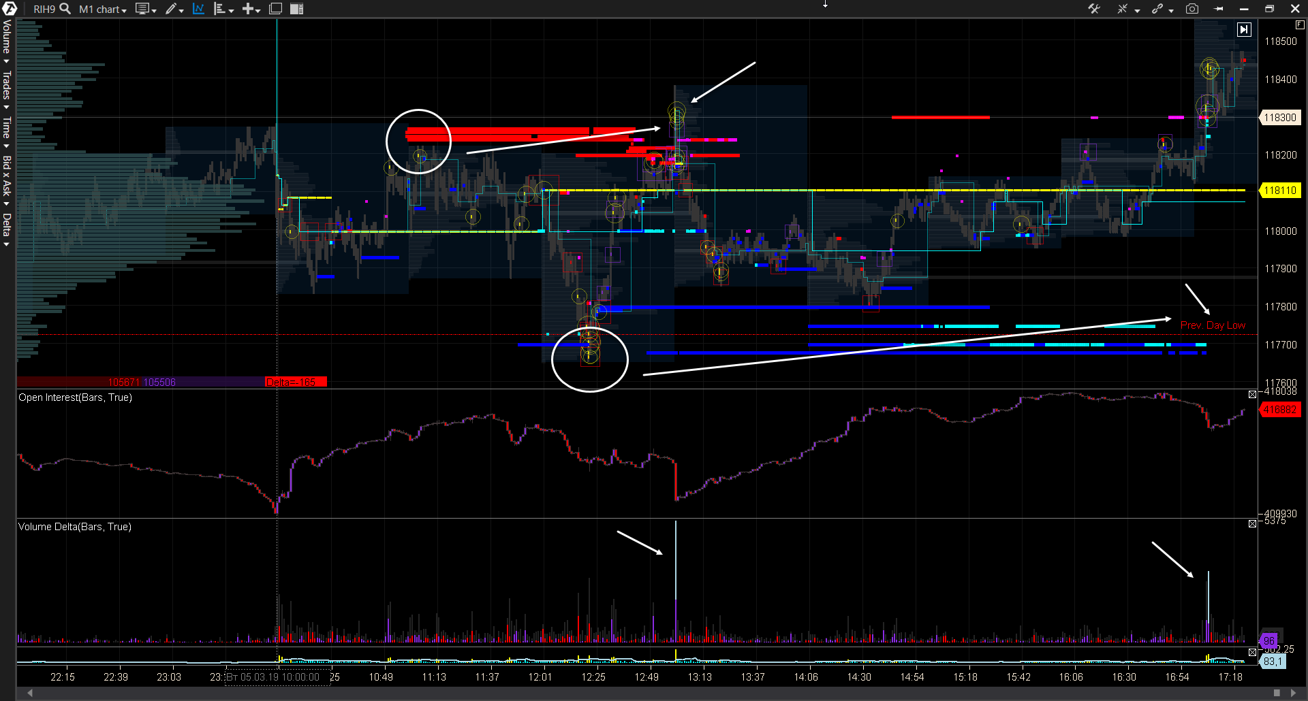Restore the chart window size
1308x701 pixels.
1269,9
